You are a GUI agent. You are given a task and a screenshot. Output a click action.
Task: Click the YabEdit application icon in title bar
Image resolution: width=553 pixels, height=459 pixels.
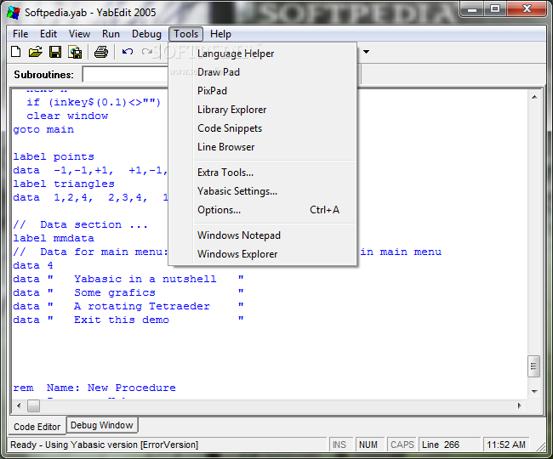[14, 13]
